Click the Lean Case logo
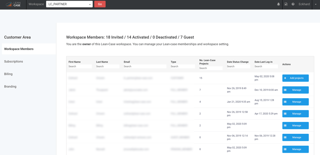Screen dimensions: 320x155 pos(13,4)
